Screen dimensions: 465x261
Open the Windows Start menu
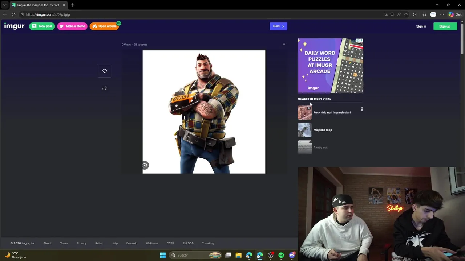(163, 255)
